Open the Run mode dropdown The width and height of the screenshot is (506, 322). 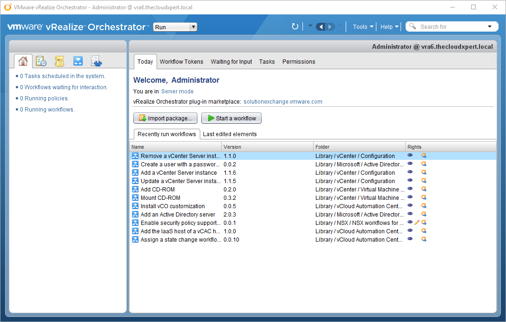(x=175, y=27)
